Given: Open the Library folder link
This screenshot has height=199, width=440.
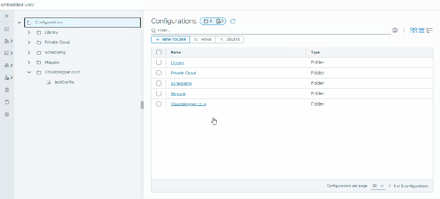Looking at the screenshot, I should (177, 63).
